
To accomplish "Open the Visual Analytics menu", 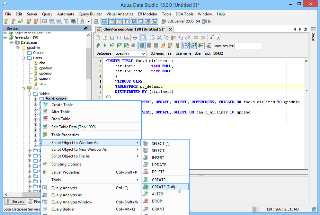I will tap(120, 14).
